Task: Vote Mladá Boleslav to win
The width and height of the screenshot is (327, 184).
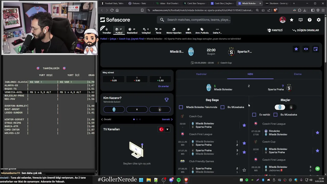Action: click(114, 109)
